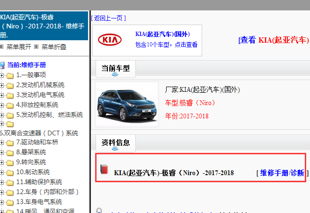Click the 查看 KIA(起亚汽车) link
The width and height of the screenshot is (310, 213).
tap(274, 40)
